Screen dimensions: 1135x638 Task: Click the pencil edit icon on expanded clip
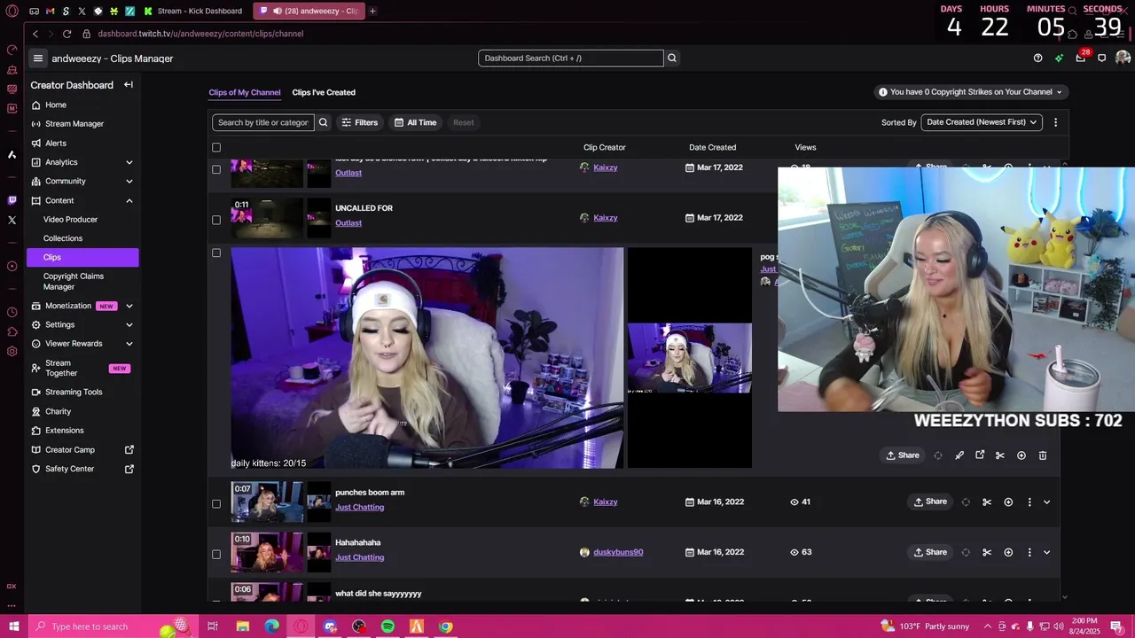pos(959,455)
